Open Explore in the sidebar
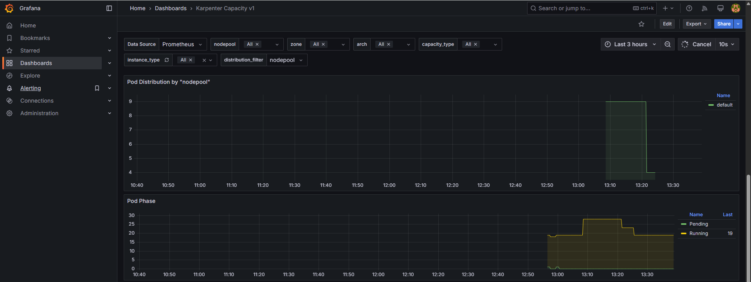The image size is (751, 282). click(x=30, y=76)
